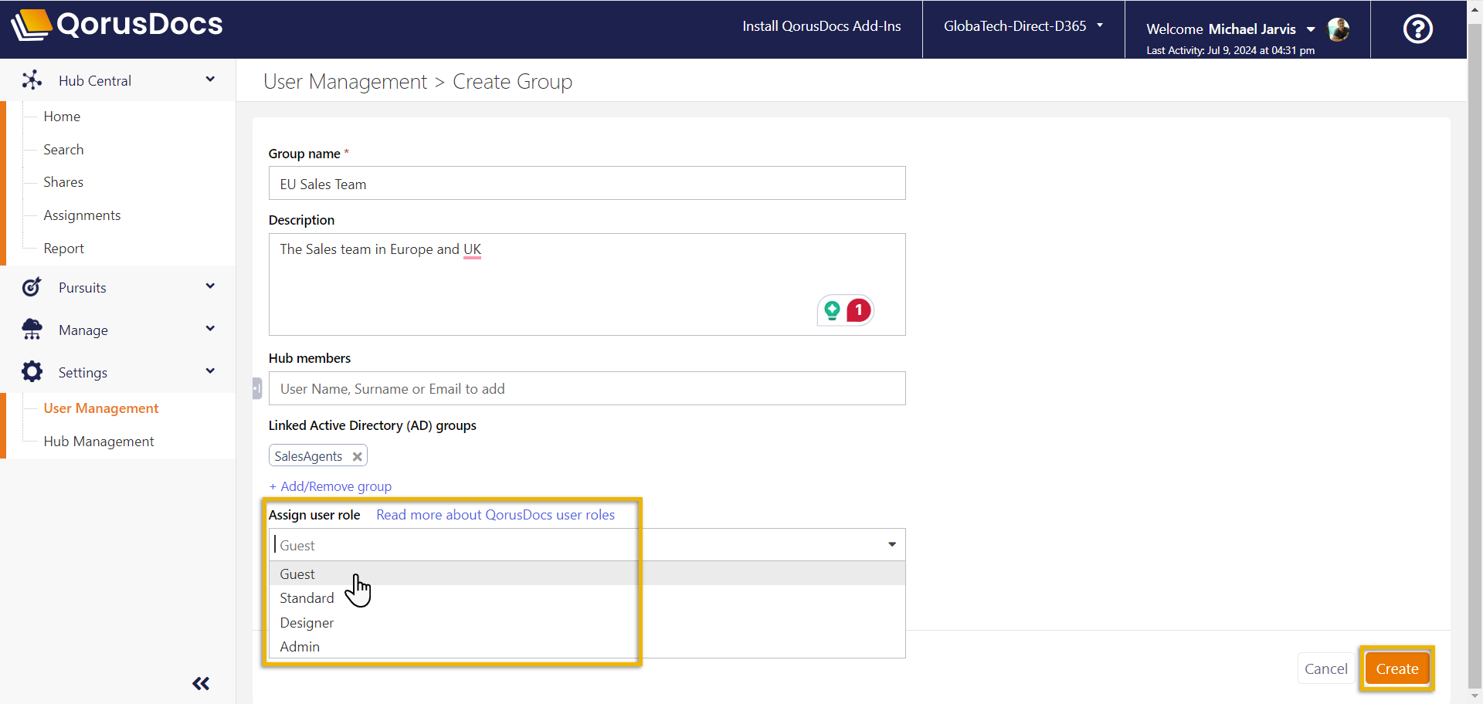Open GlobaTech-Direct-D365 hub dropdown

click(x=1023, y=26)
